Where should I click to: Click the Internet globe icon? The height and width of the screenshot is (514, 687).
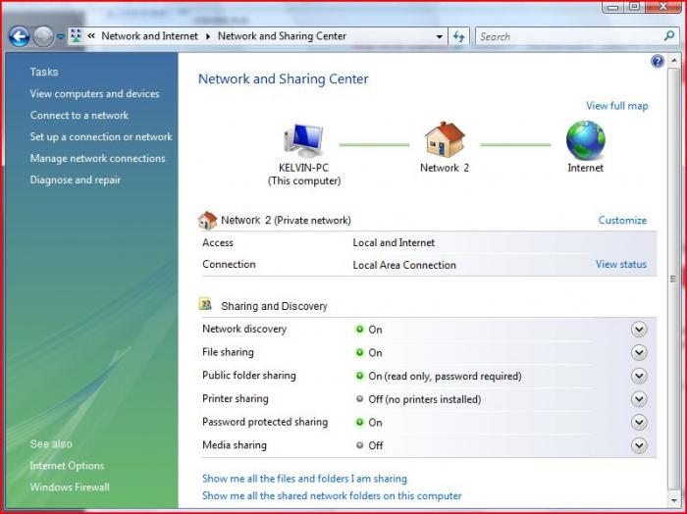point(585,140)
